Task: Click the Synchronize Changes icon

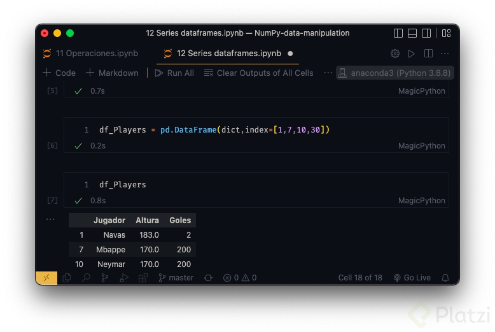Action: click(207, 278)
